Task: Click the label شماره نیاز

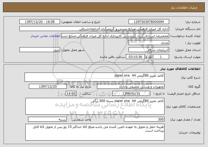Action: point(193,22)
